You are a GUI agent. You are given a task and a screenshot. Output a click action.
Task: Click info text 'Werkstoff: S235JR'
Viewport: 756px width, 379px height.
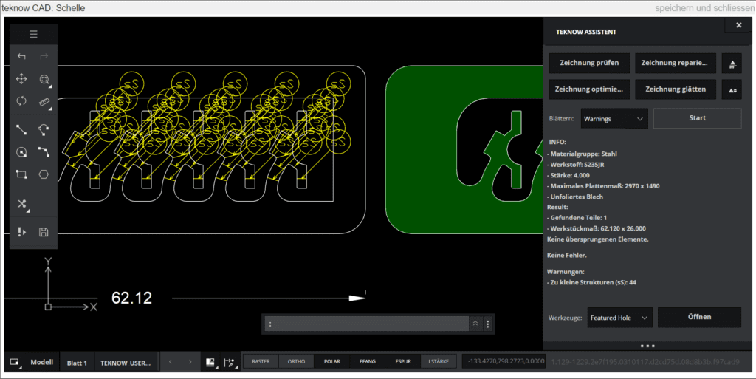pyautogui.click(x=576, y=165)
